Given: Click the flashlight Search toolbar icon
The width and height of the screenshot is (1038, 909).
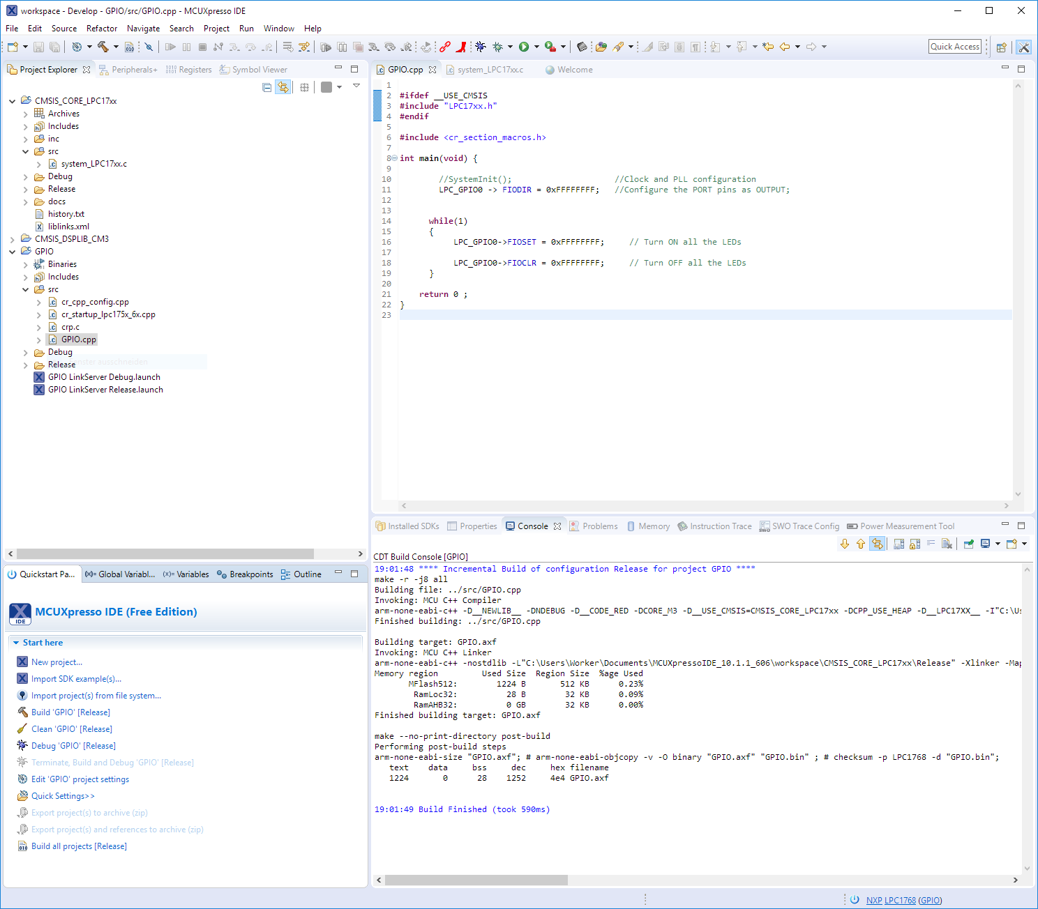Looking at the screenshot, I should coord(618,47).
